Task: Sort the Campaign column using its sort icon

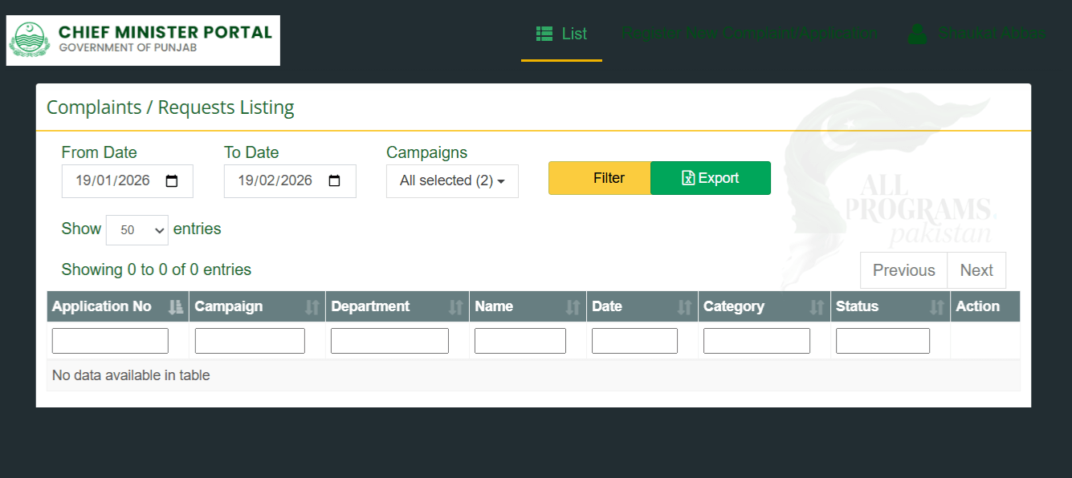Action: pyautogui.click(x=312, y=306)
